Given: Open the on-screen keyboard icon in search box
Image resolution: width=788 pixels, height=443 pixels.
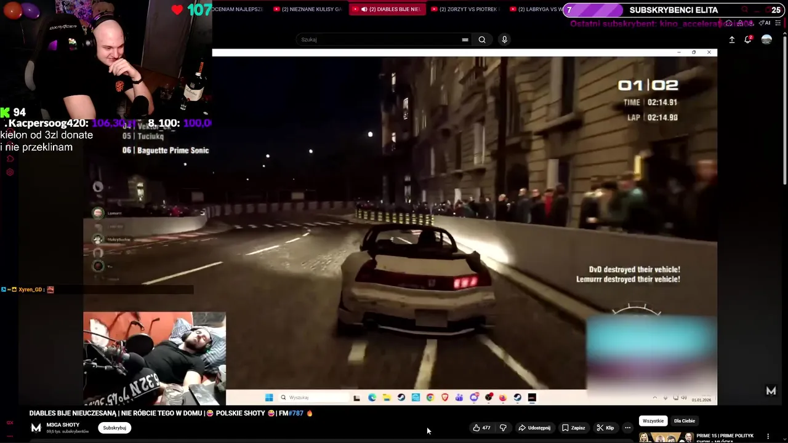Looking at the screenshot, I should coord(465,39).
